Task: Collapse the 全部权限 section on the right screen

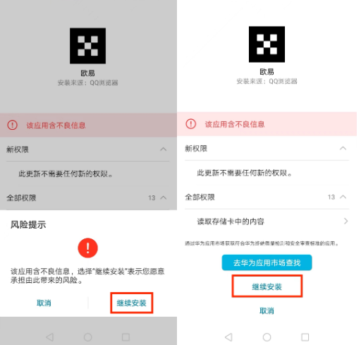Action: click(343, 197)
